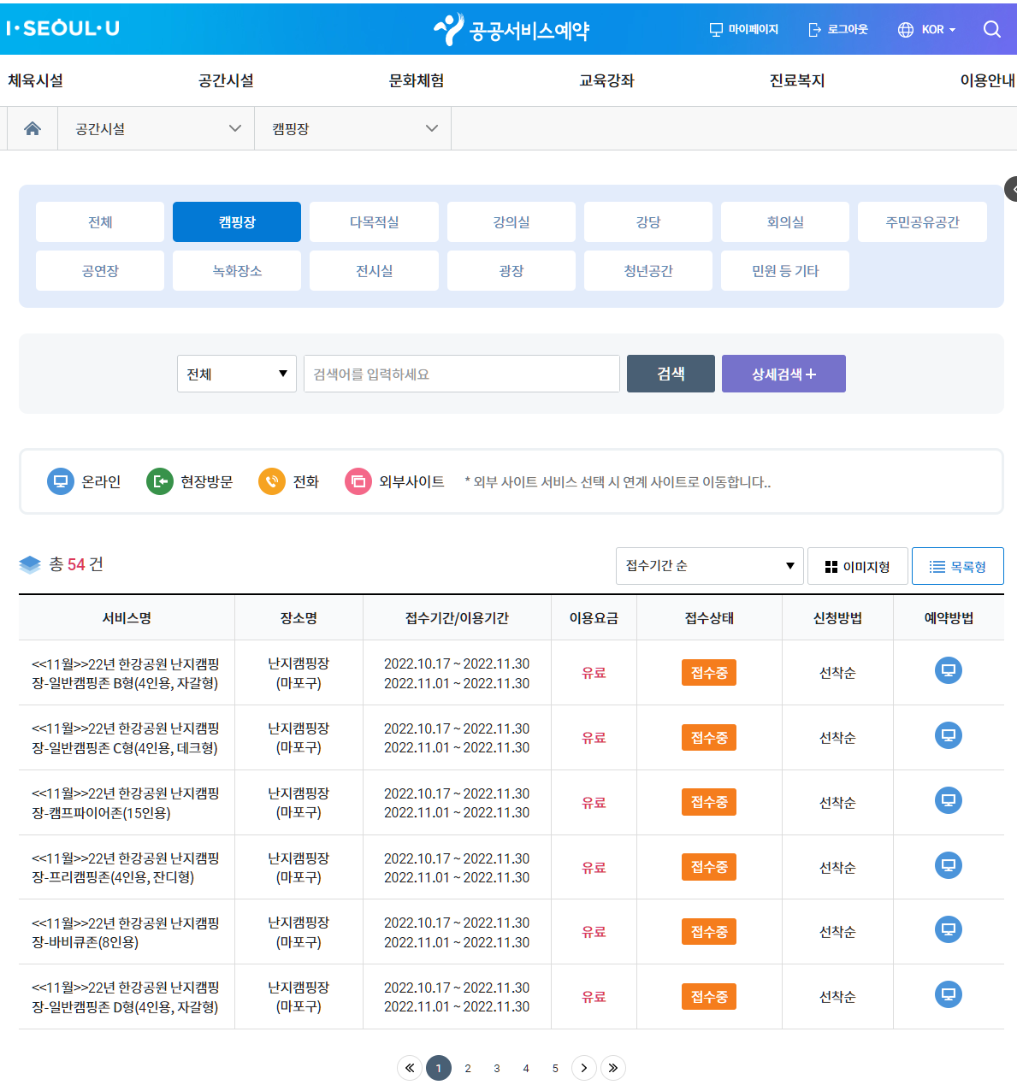
Task: Click the search magnifier icon in header
Action: (992, 29)
